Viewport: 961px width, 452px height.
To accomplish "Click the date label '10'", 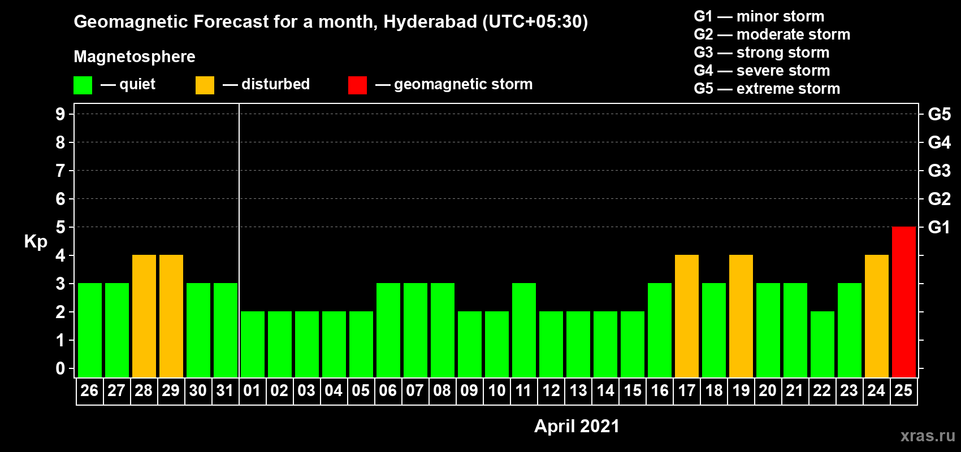I will pos(496,390).
